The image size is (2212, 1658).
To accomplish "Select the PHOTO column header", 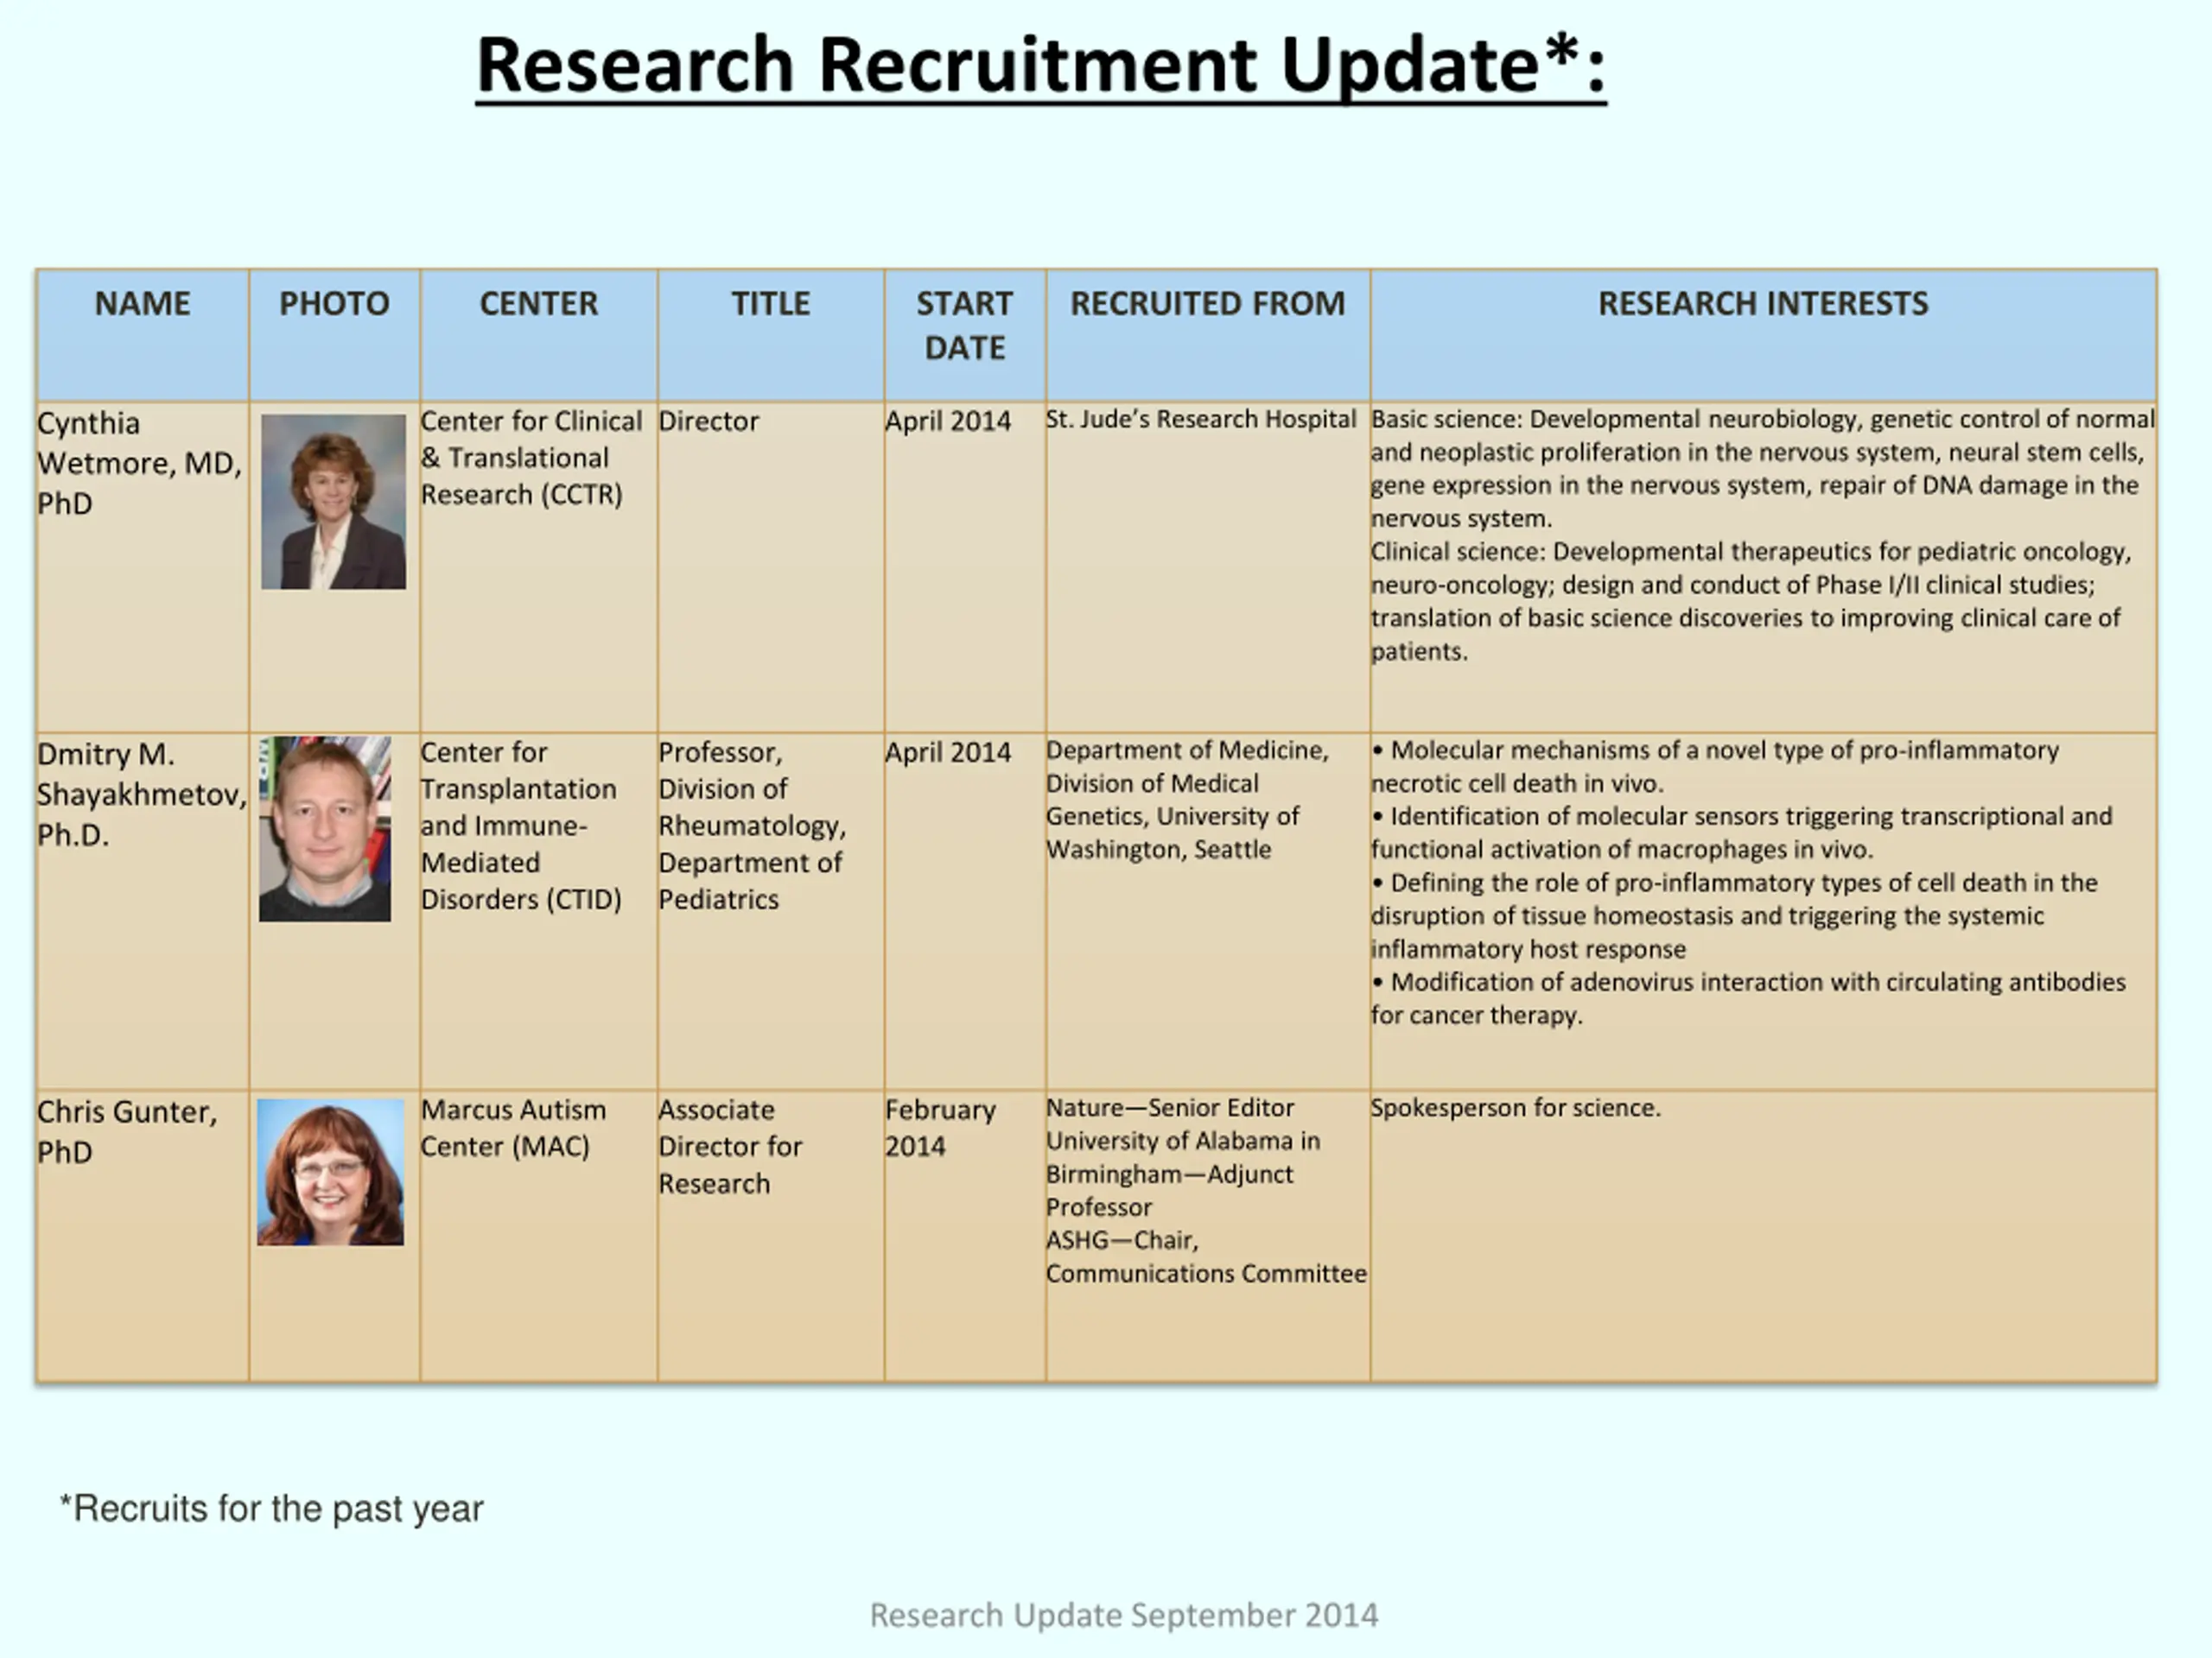I will point(334,304).
